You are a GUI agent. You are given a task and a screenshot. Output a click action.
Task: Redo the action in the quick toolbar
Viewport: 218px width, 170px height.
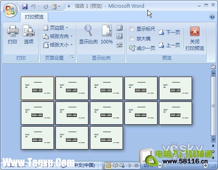pos(46,6)
